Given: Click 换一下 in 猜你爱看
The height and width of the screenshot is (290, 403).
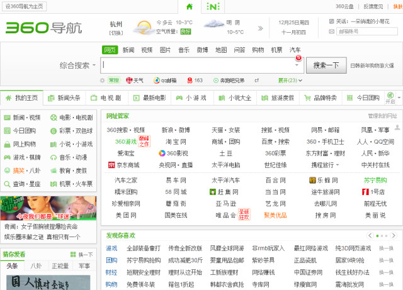Looking at the screenshot, I should coord(82,255).
